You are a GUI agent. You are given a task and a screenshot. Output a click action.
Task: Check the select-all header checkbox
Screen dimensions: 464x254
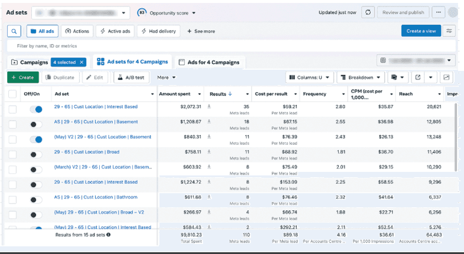point(12,94)
